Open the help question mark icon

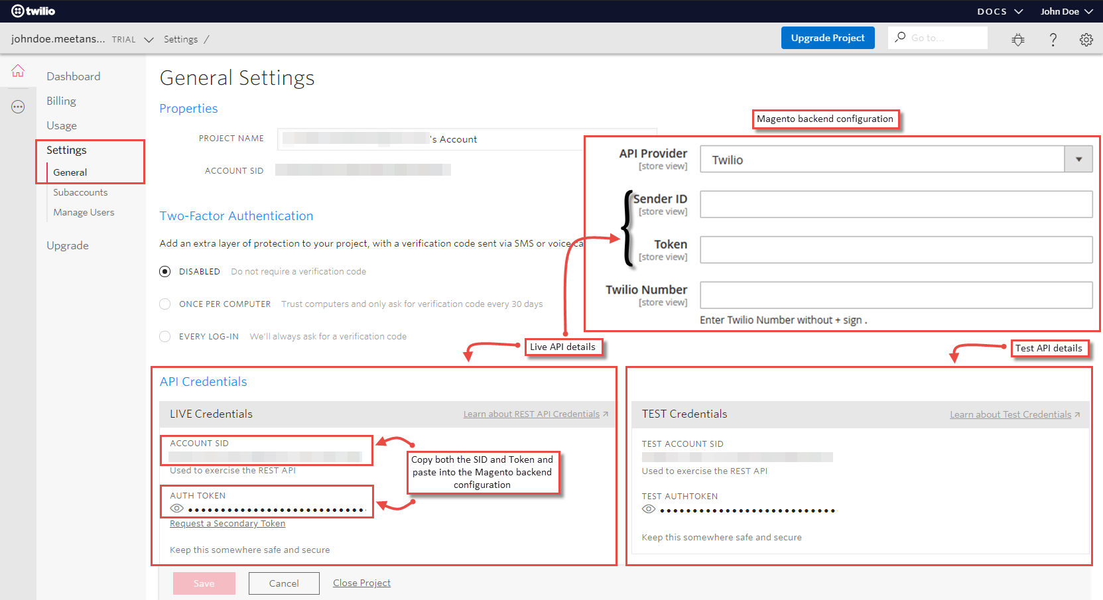1053,40
